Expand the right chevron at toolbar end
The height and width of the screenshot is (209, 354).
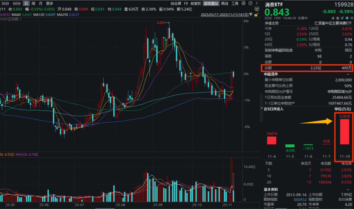click(257, 3)
